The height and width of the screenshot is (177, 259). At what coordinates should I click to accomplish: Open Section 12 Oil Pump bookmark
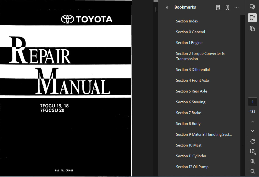tap(192, 166)
